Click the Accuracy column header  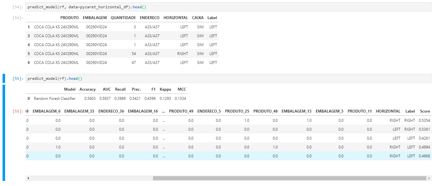[88, 89]
